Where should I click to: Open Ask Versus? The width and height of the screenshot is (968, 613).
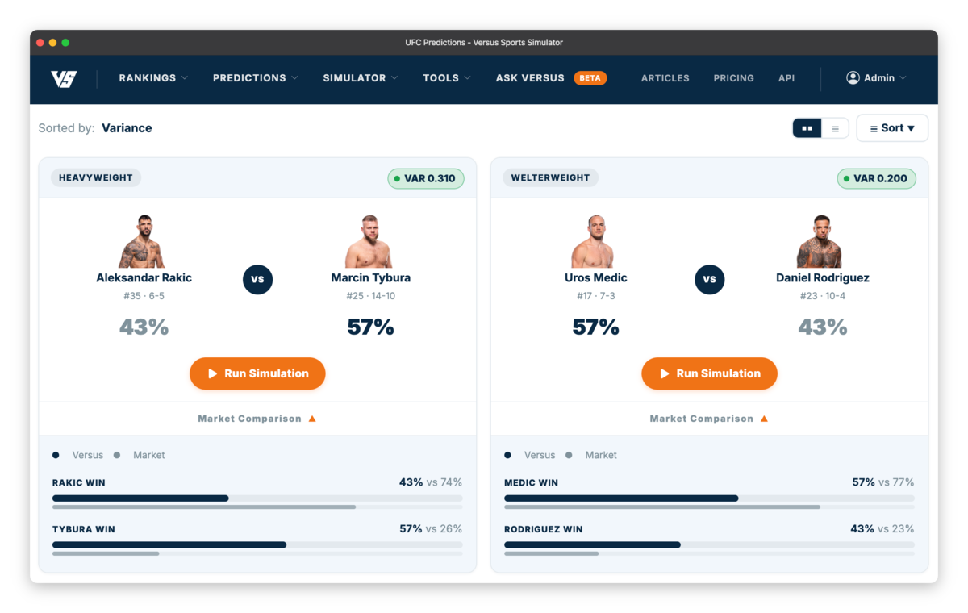point(530,78)
